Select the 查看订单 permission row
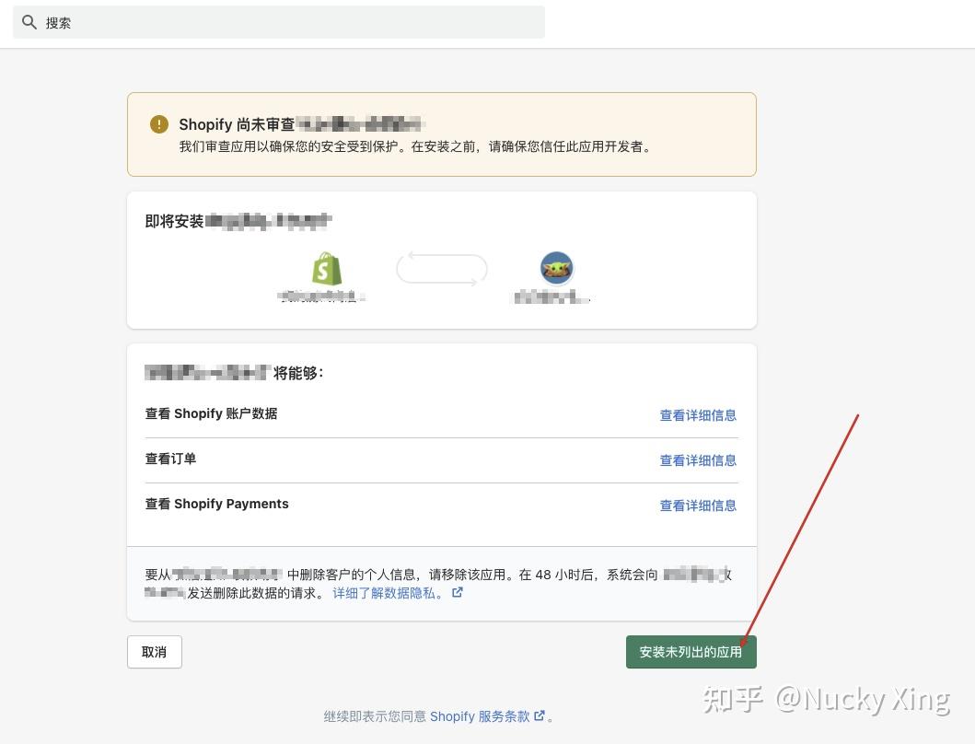975x744 pixels. click(171, 459)
